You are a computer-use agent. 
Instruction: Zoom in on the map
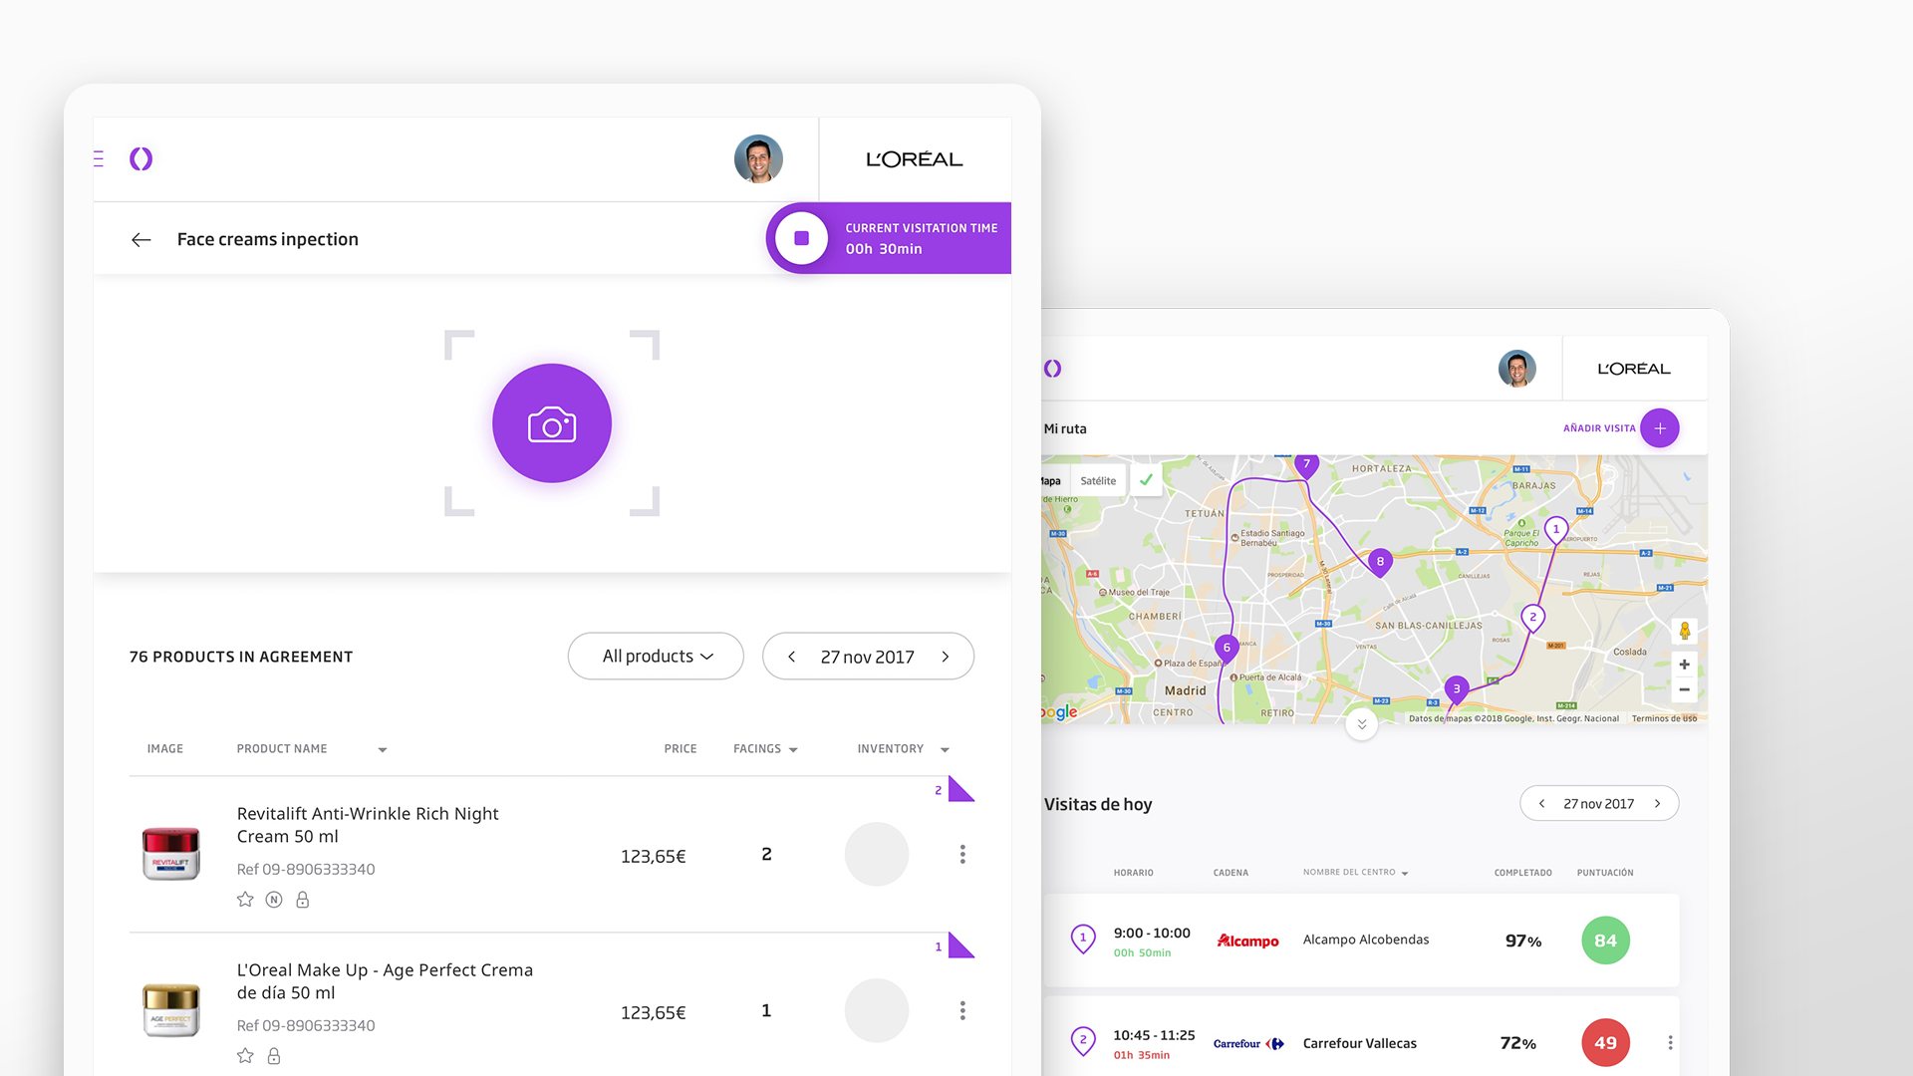click(1684, 665)
